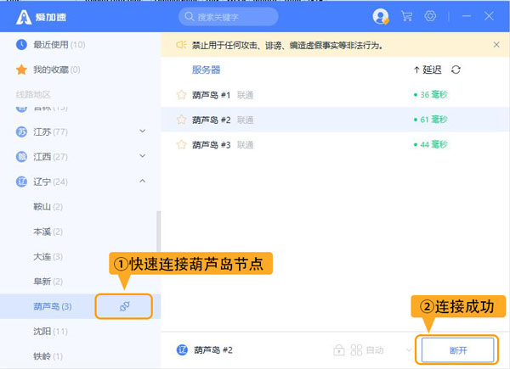Select the 江西 (27) region
Screen dimensions: 510x369
(x=50, y=157)
